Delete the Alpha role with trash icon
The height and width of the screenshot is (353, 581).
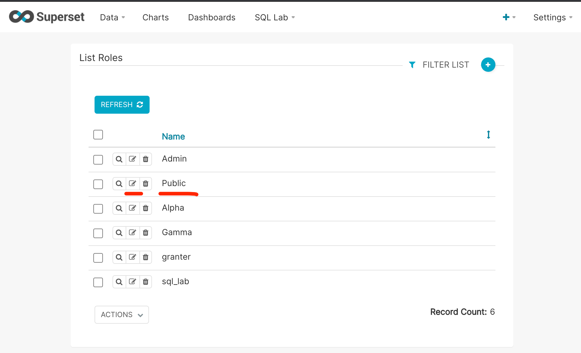coord(146,208)
